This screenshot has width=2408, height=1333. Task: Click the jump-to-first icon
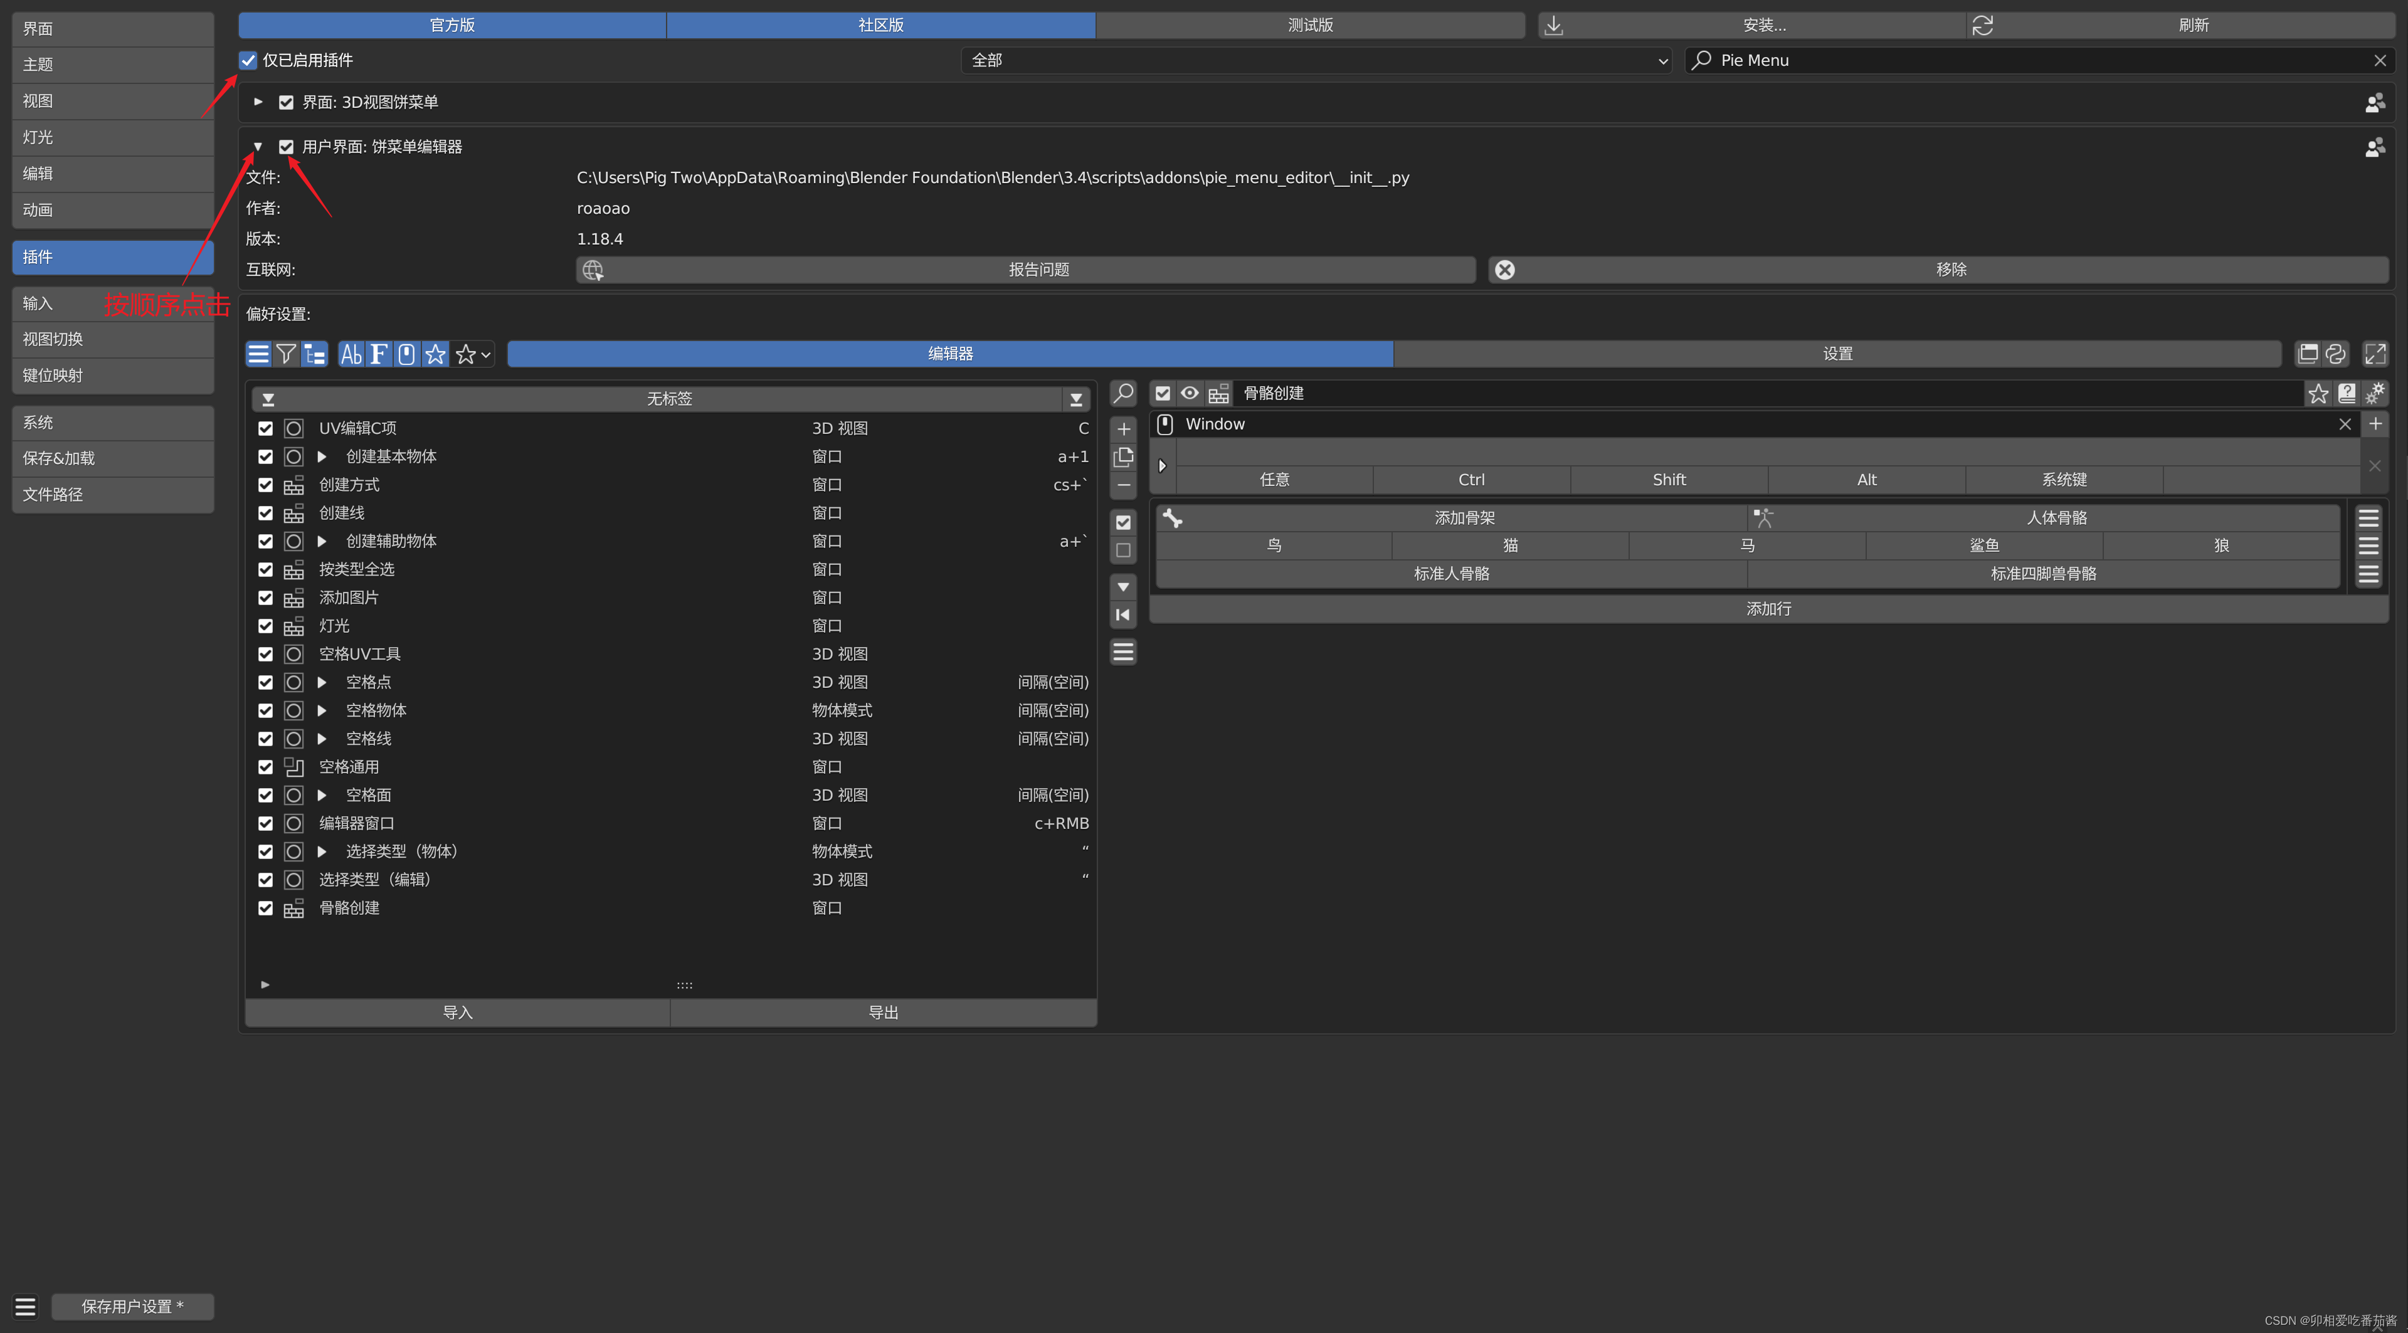[x=1124, y=615]
